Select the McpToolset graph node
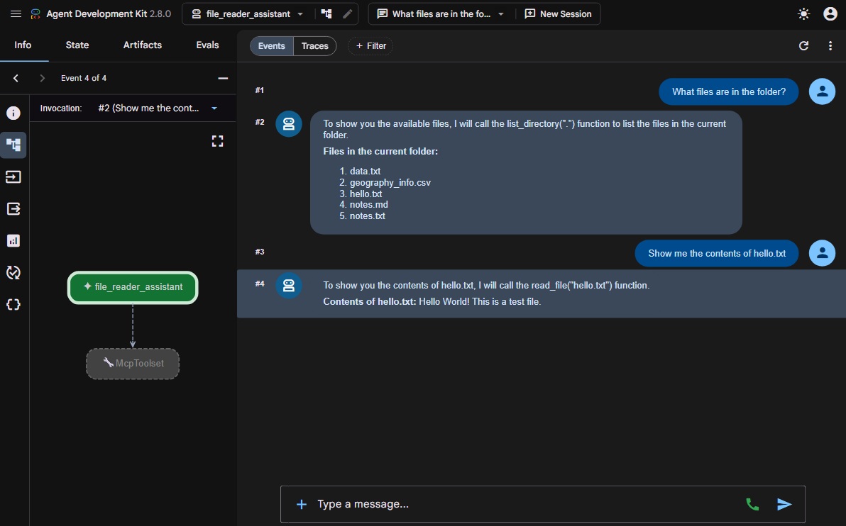 (x=133, y=364)
